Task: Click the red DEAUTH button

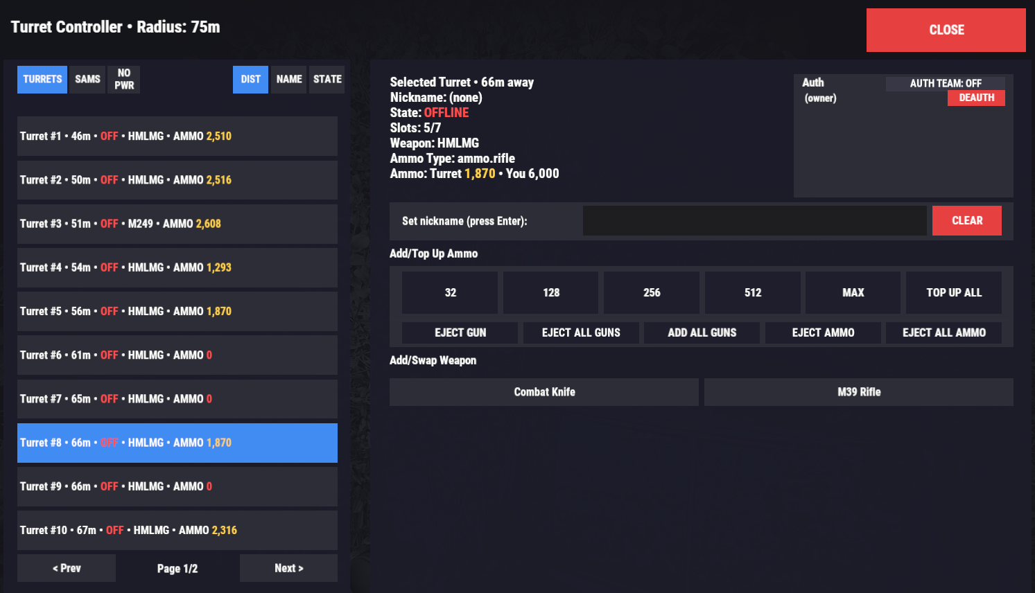Action: point(976,98)
